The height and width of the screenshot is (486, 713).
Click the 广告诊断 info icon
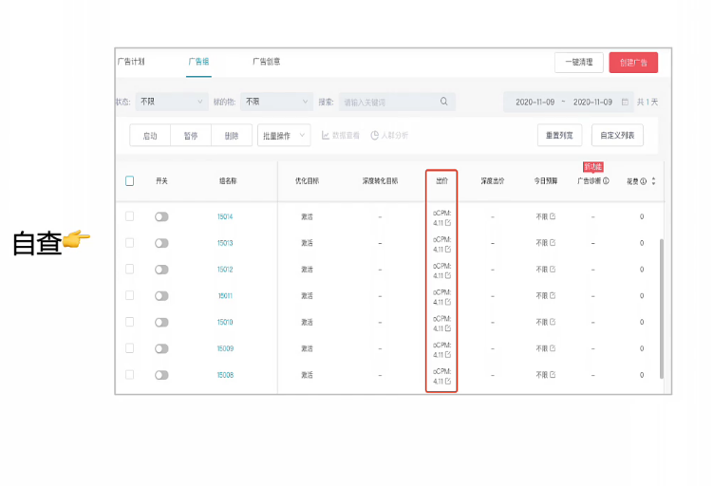(606, 180)
